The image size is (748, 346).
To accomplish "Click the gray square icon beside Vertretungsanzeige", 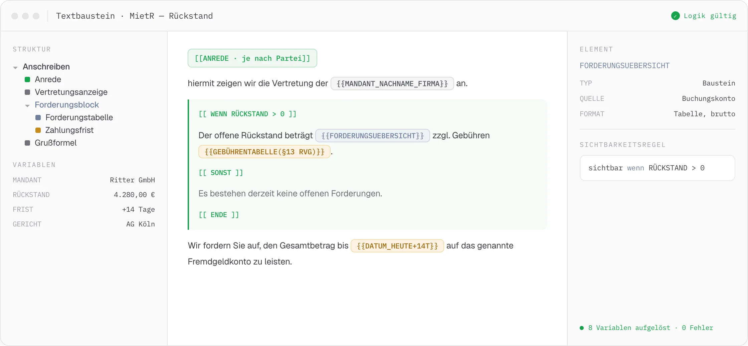I will click(27, 92).
